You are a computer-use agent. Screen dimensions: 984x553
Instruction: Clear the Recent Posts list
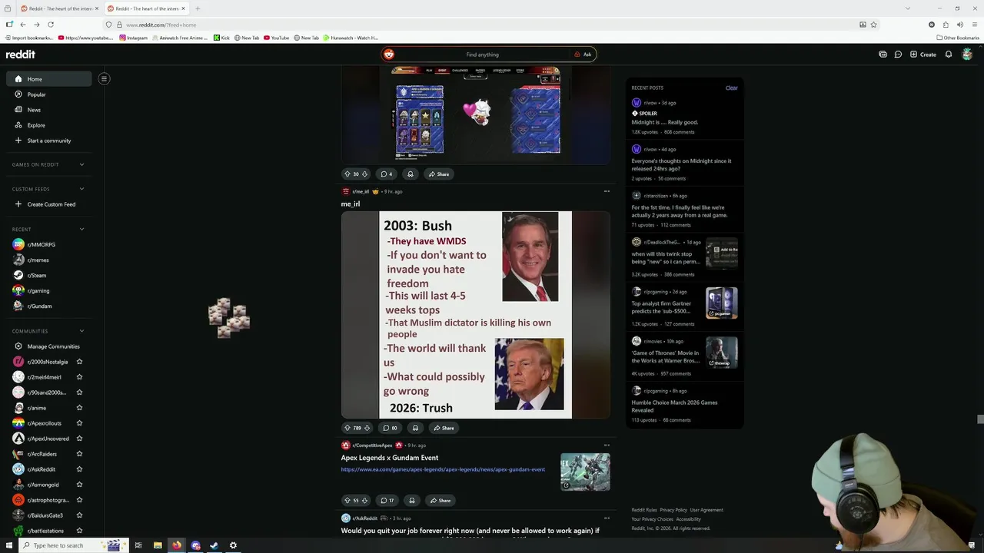coord(732,88)
